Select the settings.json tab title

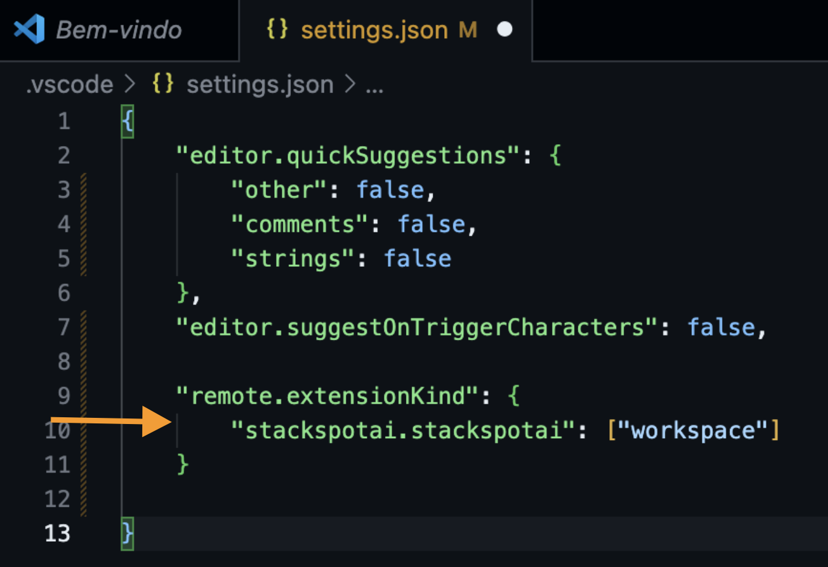[x=374, y=30]
